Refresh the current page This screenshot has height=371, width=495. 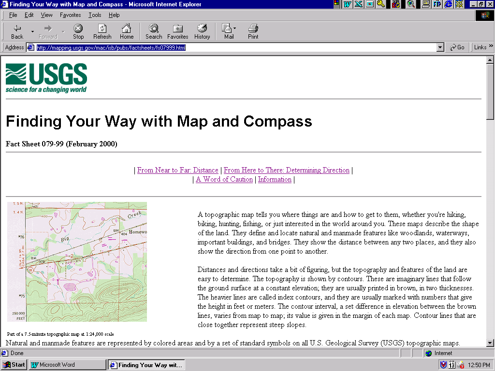[x=102, y=29]
